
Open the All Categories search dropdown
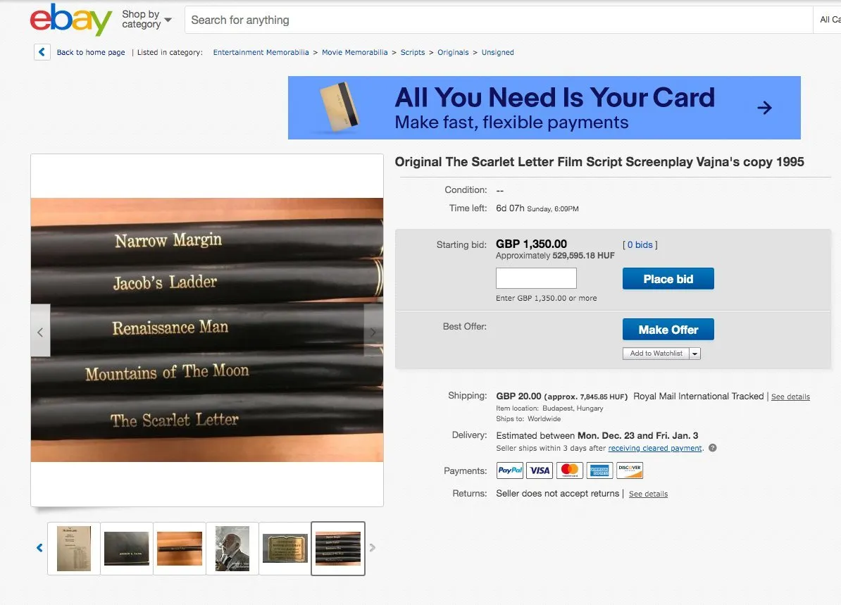point(829,20)
